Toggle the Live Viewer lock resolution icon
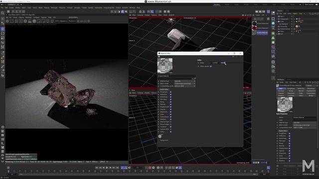 (x=30, y=21)
